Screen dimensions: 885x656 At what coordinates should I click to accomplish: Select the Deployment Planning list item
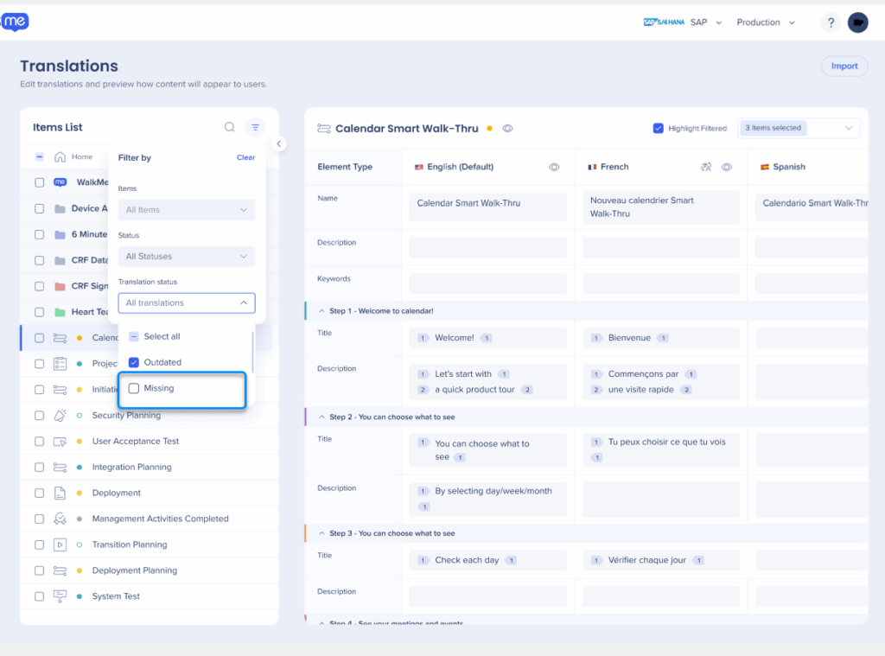point(134,570)
